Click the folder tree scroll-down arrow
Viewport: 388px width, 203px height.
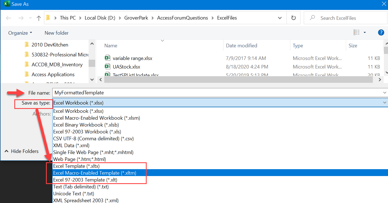click(x=92, y=79)
